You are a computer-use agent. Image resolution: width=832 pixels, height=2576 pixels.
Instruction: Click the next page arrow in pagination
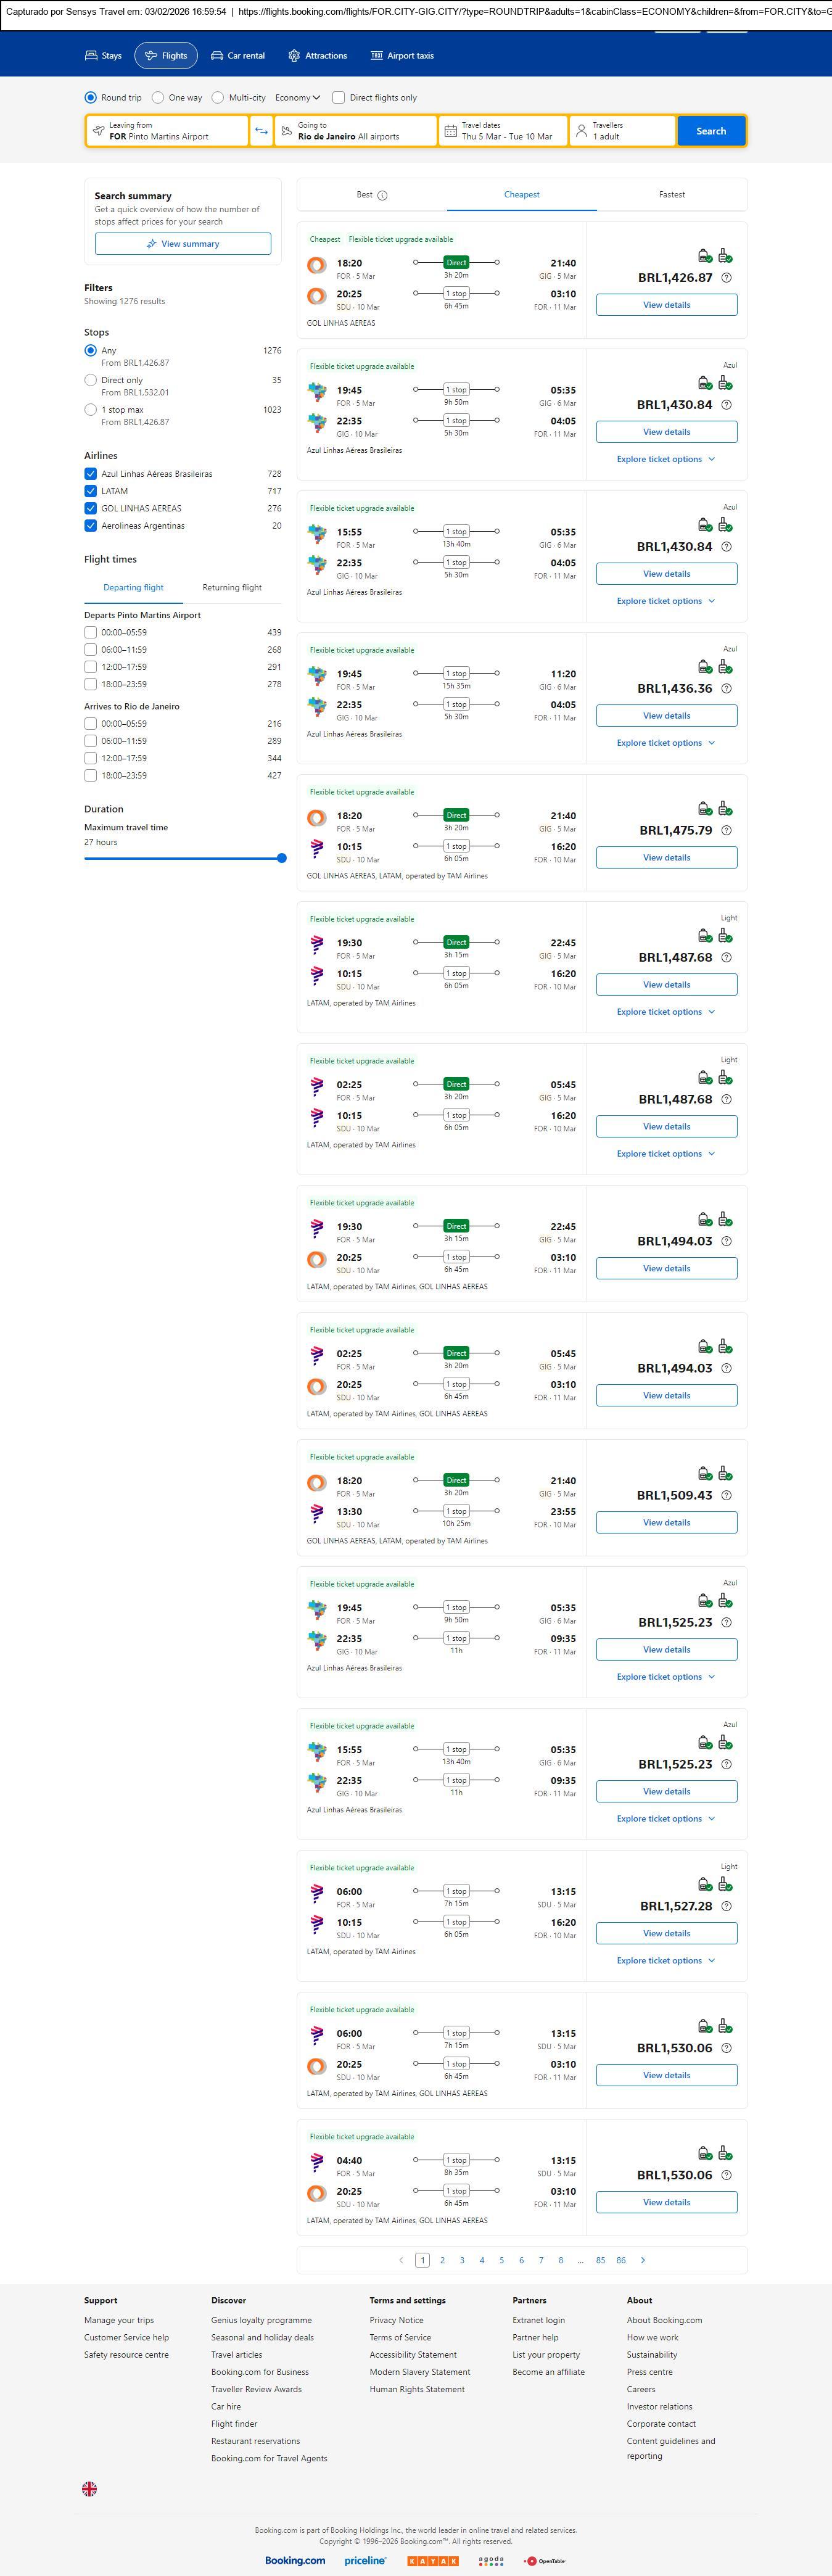pos(643,2260)
